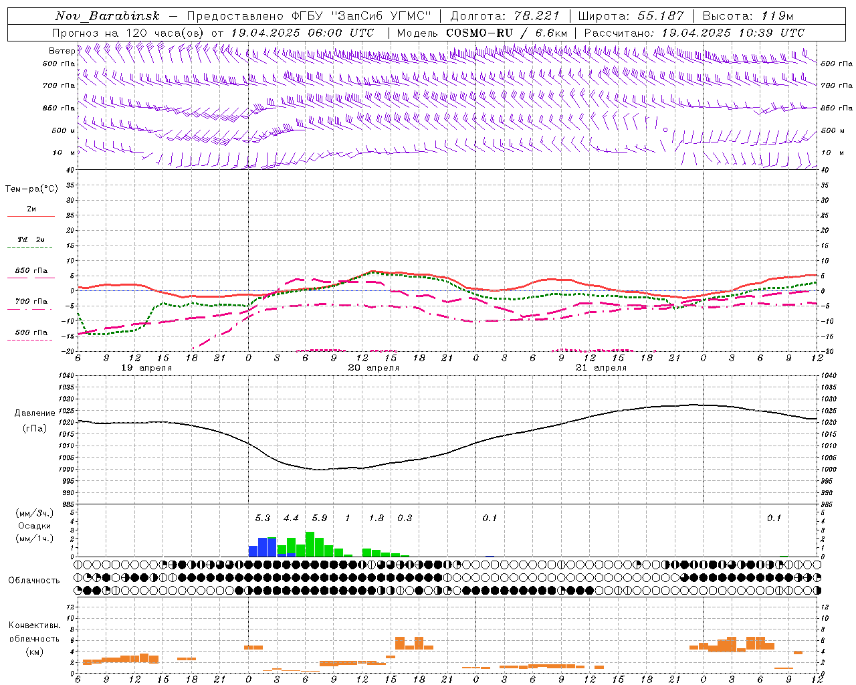The height and width of the screenshot is (685, 856).
Task: Select the "(мм/3ч.)" precipitation unit label
Action: pos(35,513)
